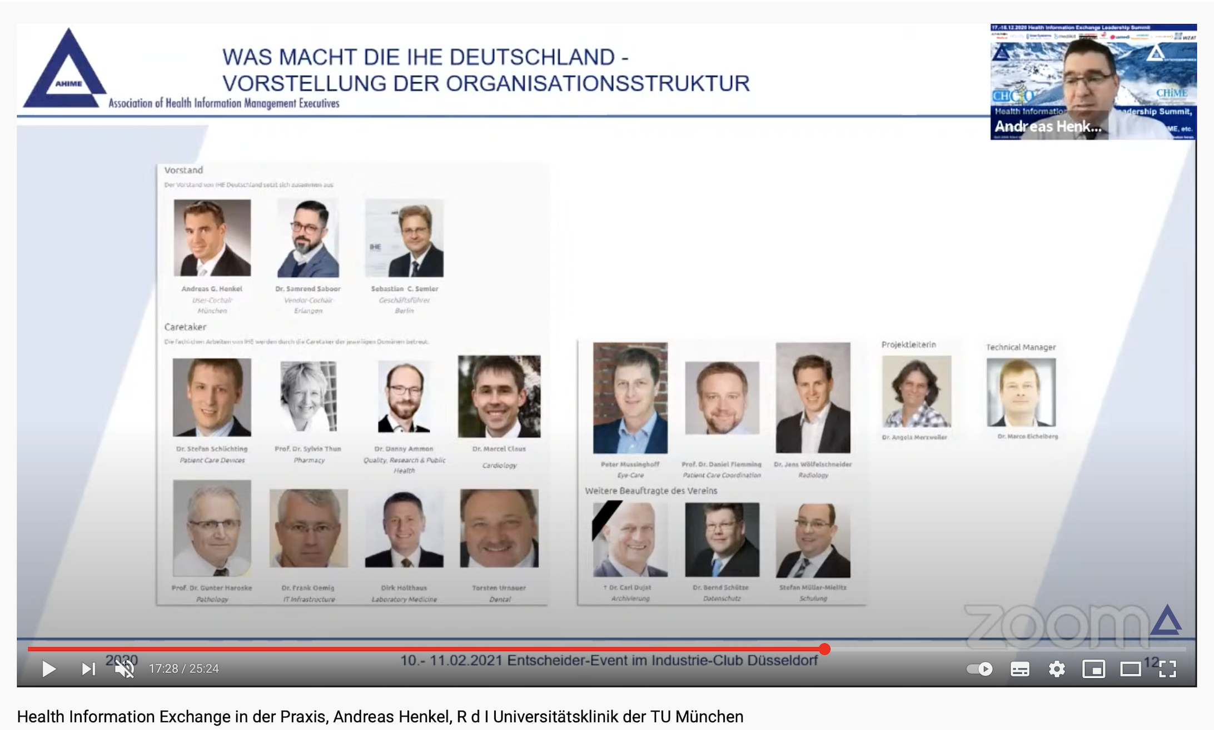Unmute the video audio

[125, 669]
